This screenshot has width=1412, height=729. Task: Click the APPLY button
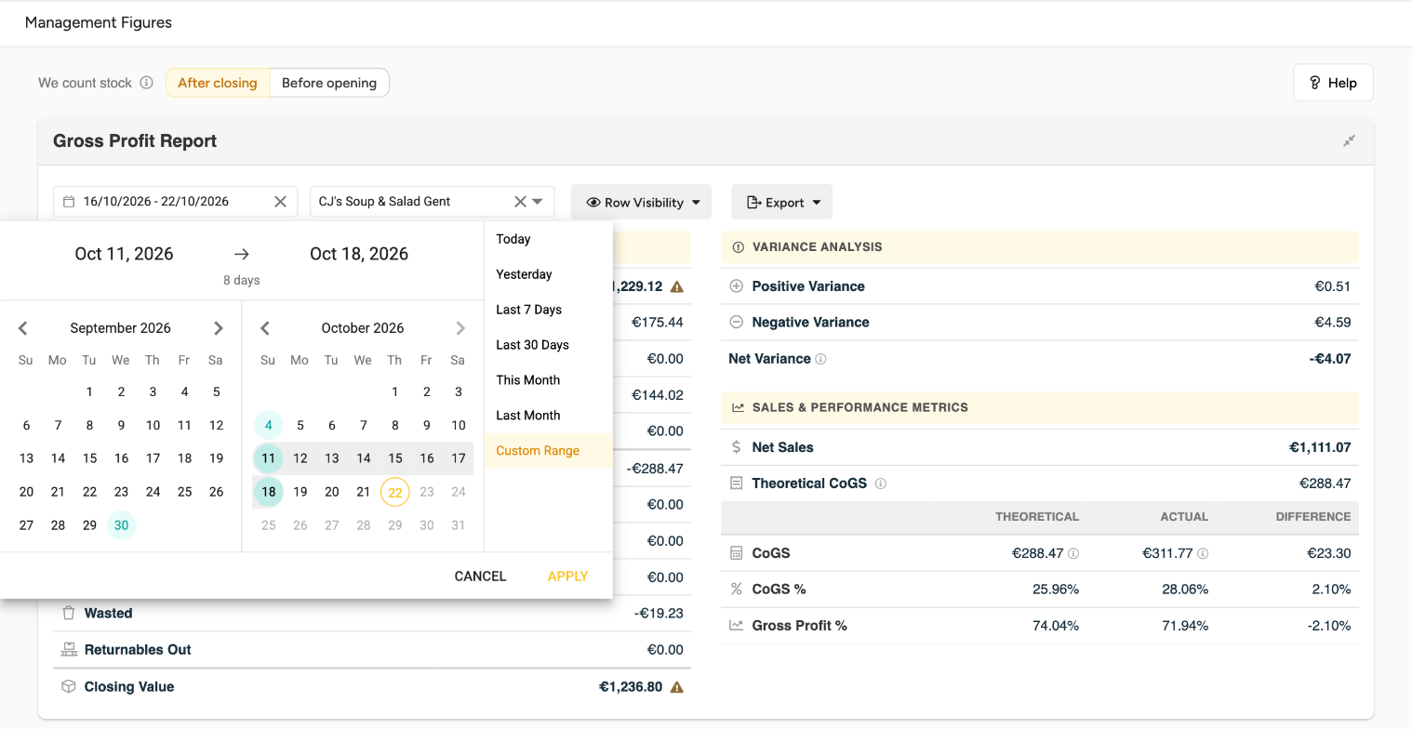[568, 577]
